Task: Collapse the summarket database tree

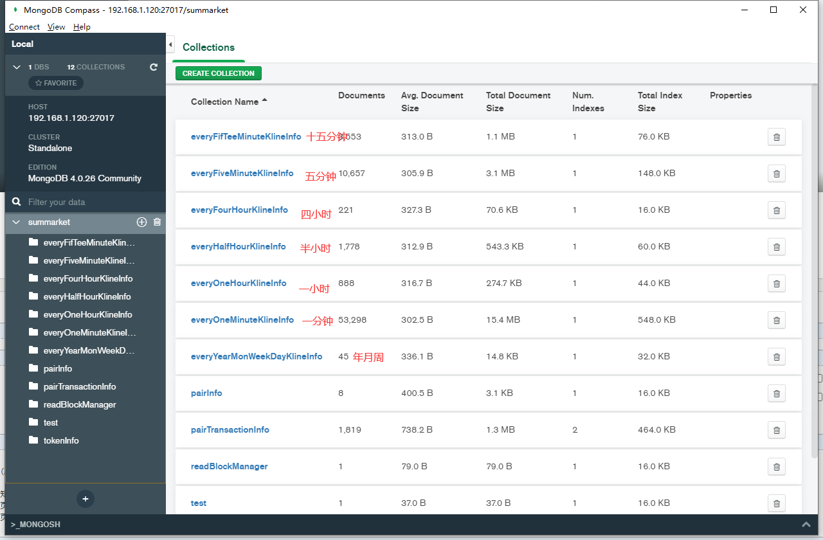Action: pyautogui.click(x=17, y=222)
